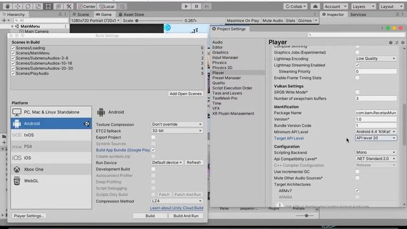
Task: Open Scripting Backend dropdown
Action: [376, 153]
